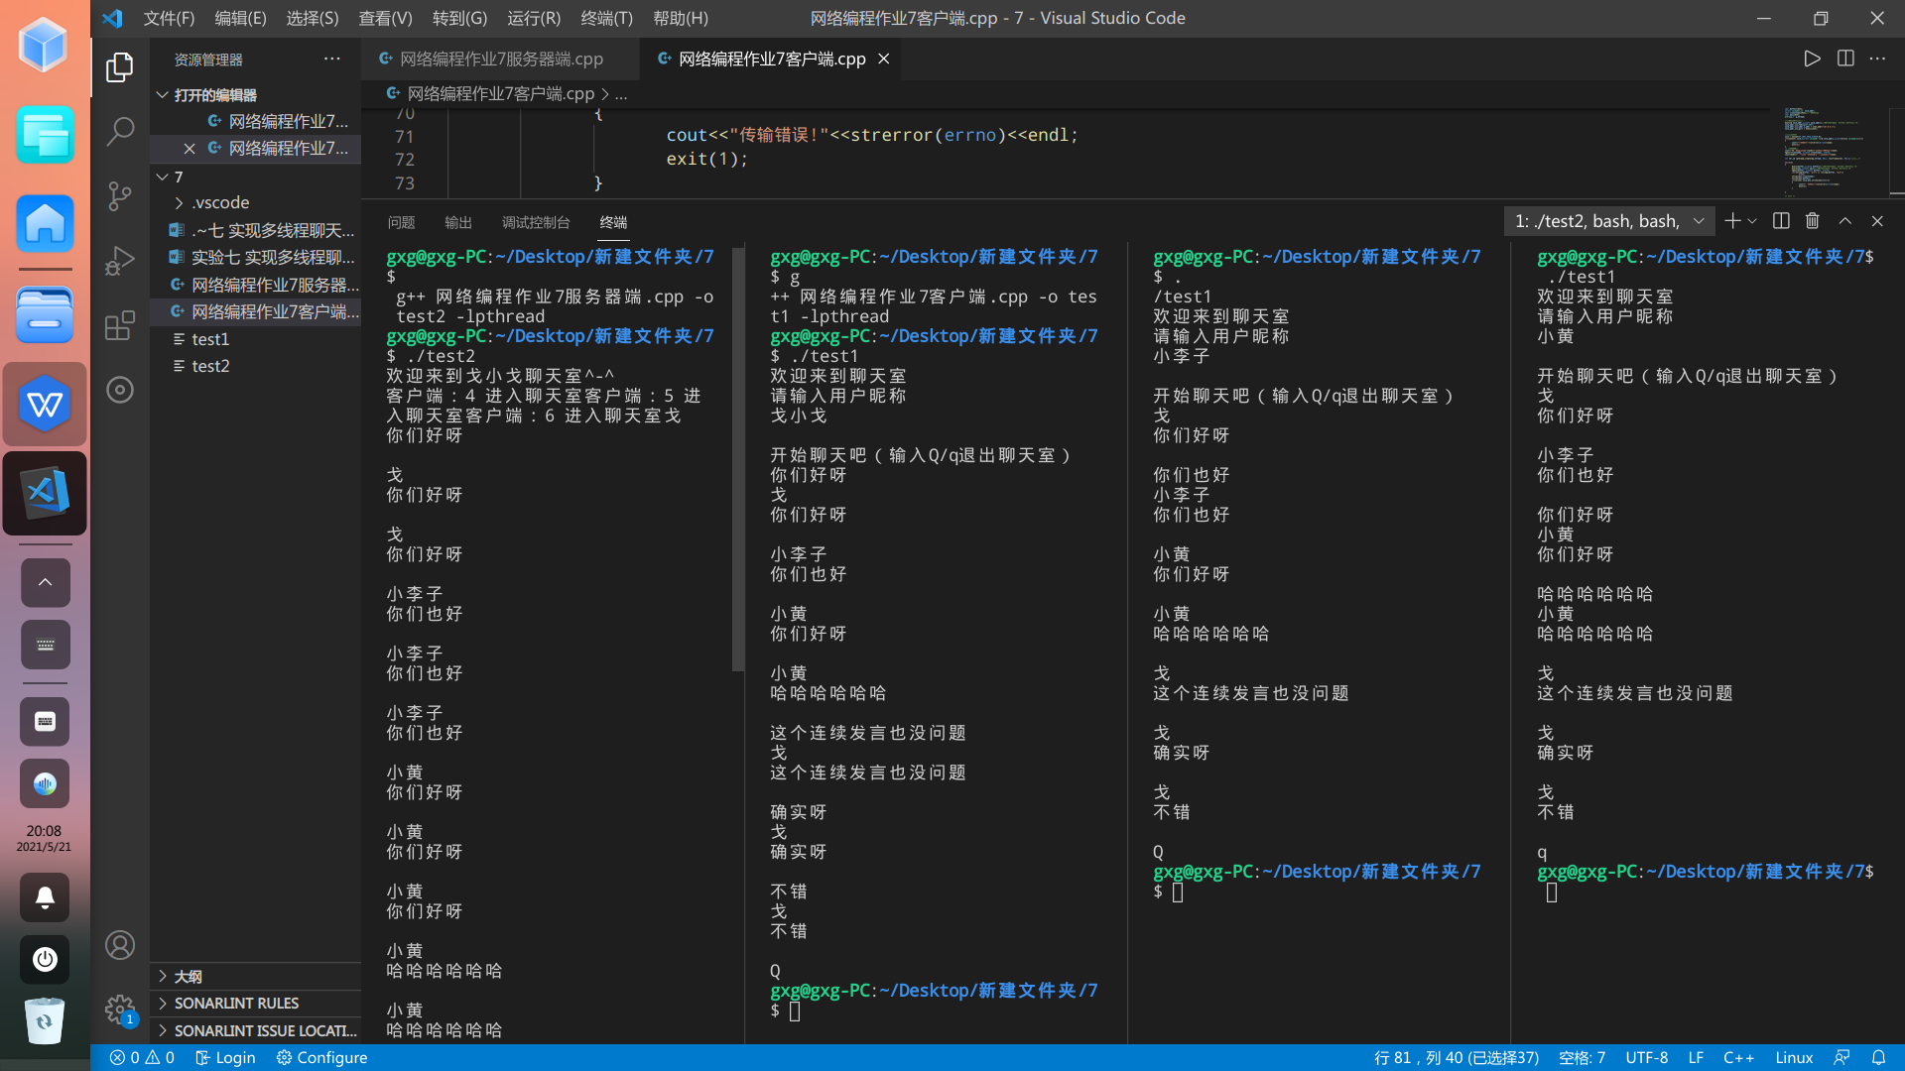Close the 客户端 file in open editors list
1905x1071 pixels.
[x=190, y=148]
